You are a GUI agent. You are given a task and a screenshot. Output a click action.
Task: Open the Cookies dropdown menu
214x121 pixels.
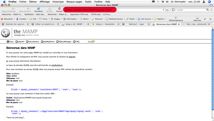22,19
